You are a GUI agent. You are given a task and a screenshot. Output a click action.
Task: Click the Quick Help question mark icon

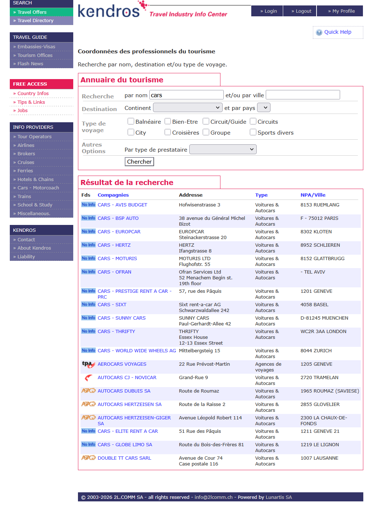coord(319,32)
